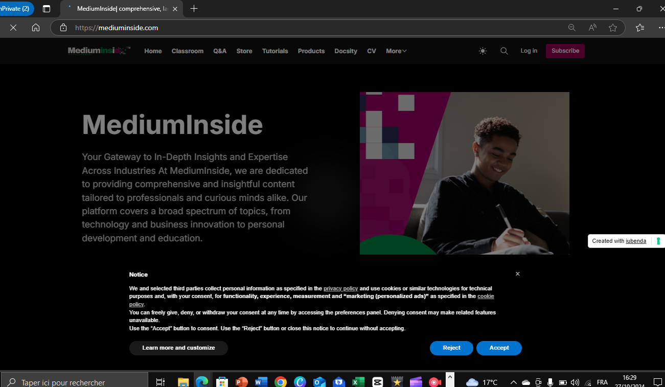
Task: Open the volume control tray icon
Action: (575, 382)
